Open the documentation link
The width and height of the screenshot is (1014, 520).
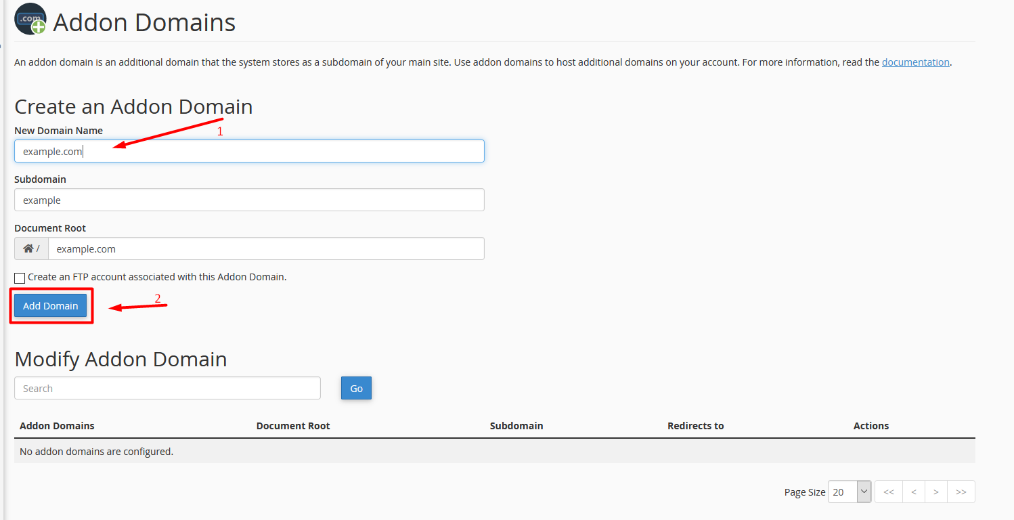tap(915, 62)
